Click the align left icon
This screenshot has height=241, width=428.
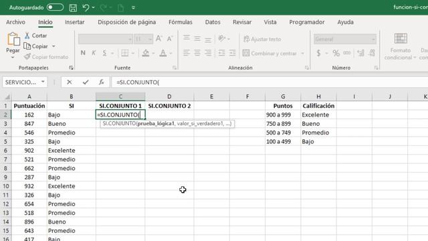point(187,53)
